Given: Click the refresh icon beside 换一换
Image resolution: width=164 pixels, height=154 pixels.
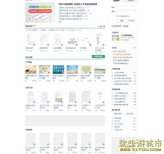Looking at the screenshot, I should pos(99,26).
